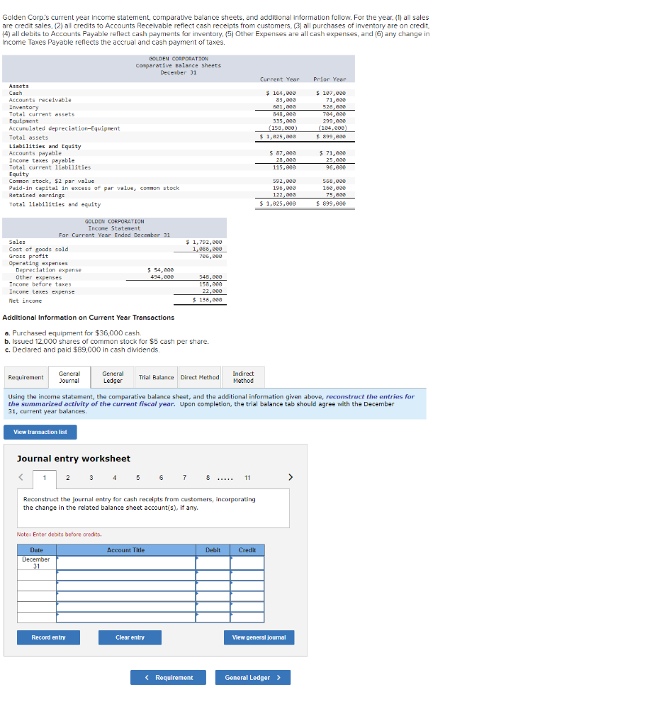Select the General Ledger tab
The image size is (647, 726).
point(113,376)
